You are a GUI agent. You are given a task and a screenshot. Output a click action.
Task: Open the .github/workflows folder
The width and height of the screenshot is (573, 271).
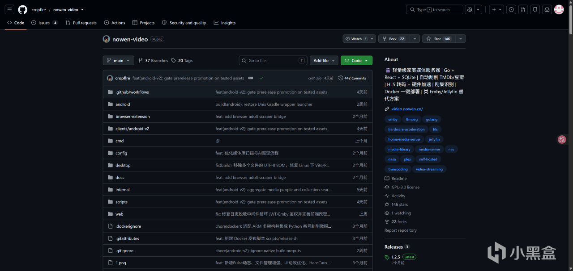click(132, 92)
